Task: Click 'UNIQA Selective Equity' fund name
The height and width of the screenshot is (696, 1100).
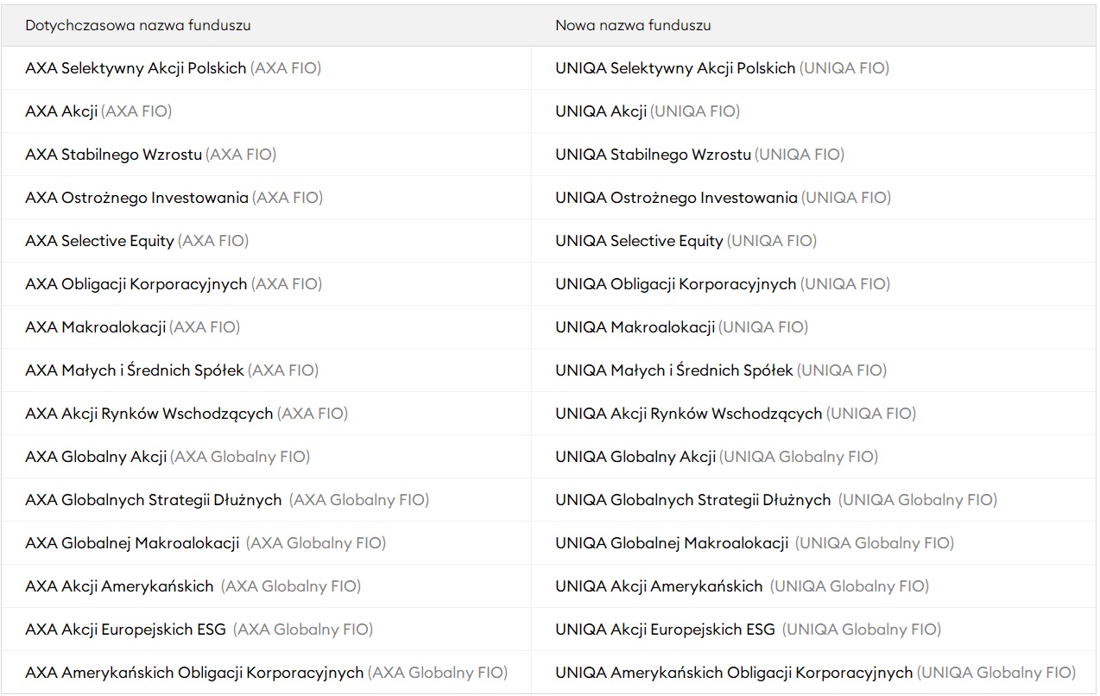Action: [x=639, y=241]
